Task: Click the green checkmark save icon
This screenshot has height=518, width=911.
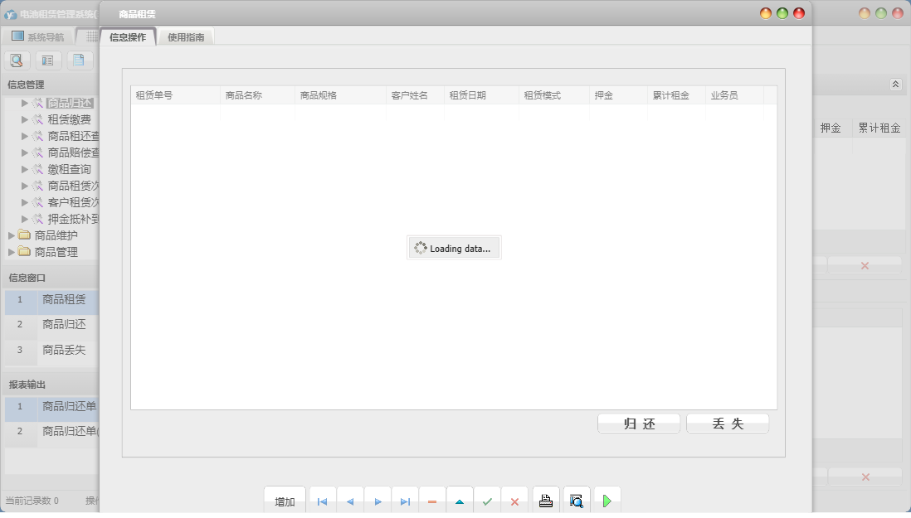Action: [487, 501]
